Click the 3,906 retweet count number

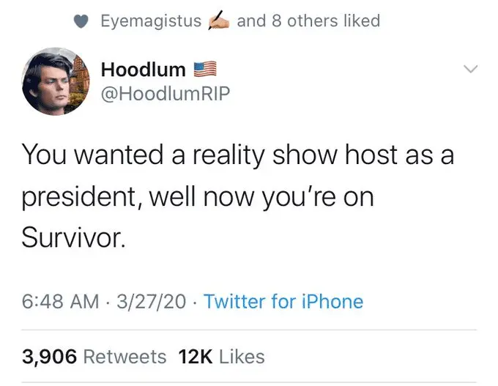[50, 357]
